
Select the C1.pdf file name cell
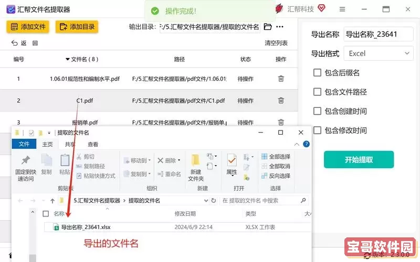[x=85, y=101]
